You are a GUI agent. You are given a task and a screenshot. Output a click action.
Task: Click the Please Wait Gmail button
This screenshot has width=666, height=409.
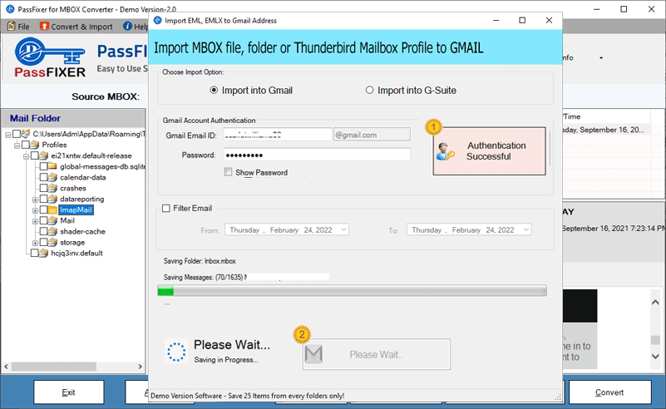[x=377, y=354]
